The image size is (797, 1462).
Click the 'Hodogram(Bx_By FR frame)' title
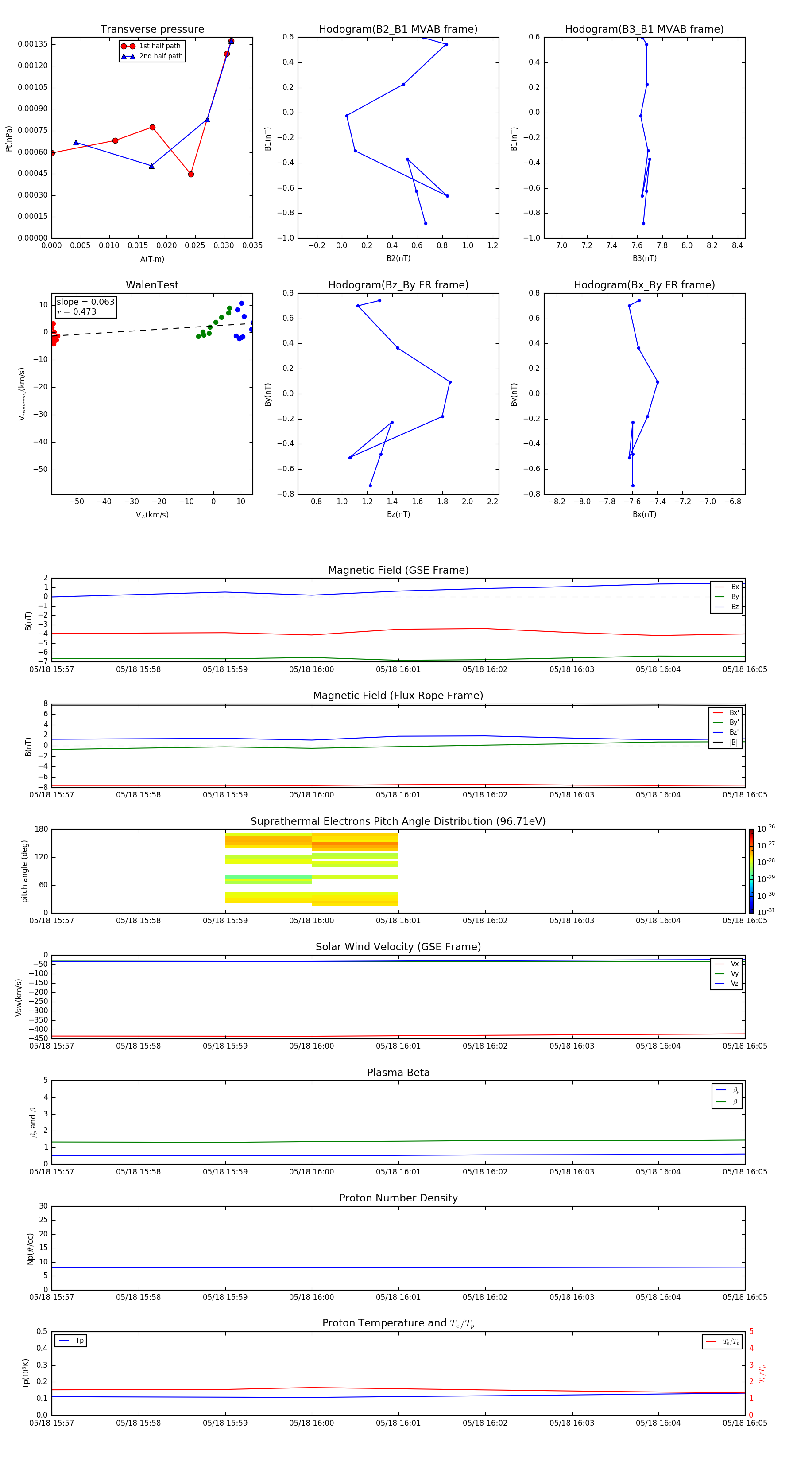click(644, 285)
